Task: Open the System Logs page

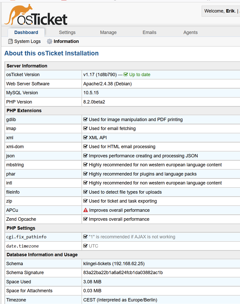Action: pyautogui.click(x=27, y=41)
